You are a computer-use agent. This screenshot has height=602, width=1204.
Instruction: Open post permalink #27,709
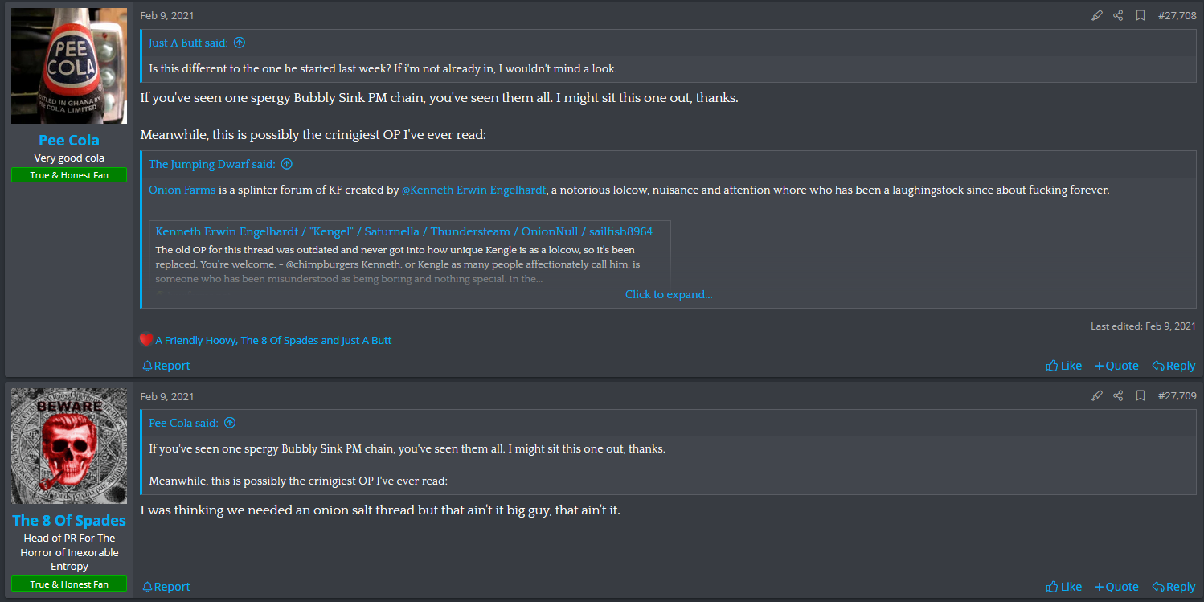pos(1177,395)
